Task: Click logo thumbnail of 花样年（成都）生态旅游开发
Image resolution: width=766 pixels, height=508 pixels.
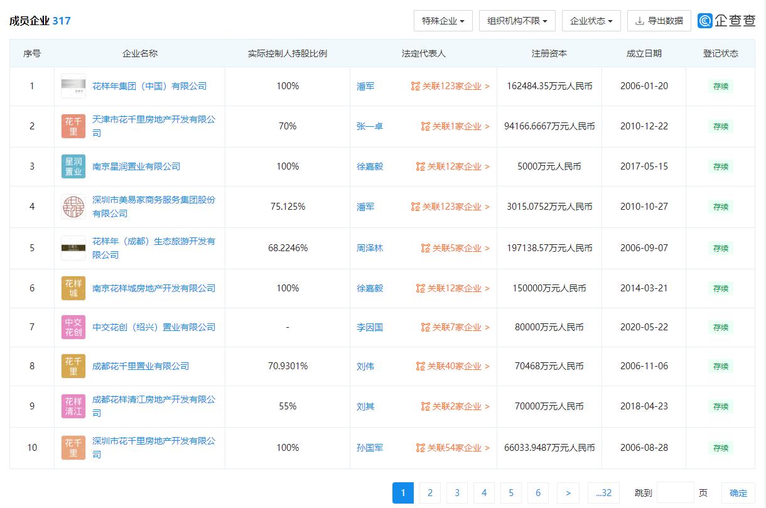Action: pos(73,248)
